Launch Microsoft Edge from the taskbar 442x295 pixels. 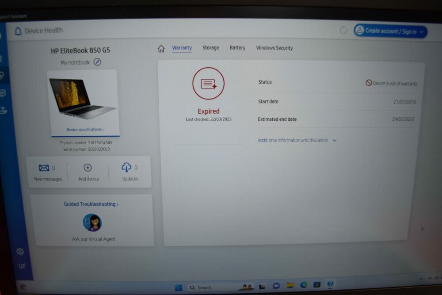point(304,285)
